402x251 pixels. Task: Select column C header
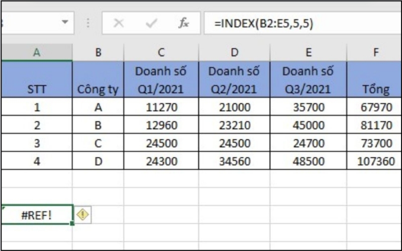[161, 53]
